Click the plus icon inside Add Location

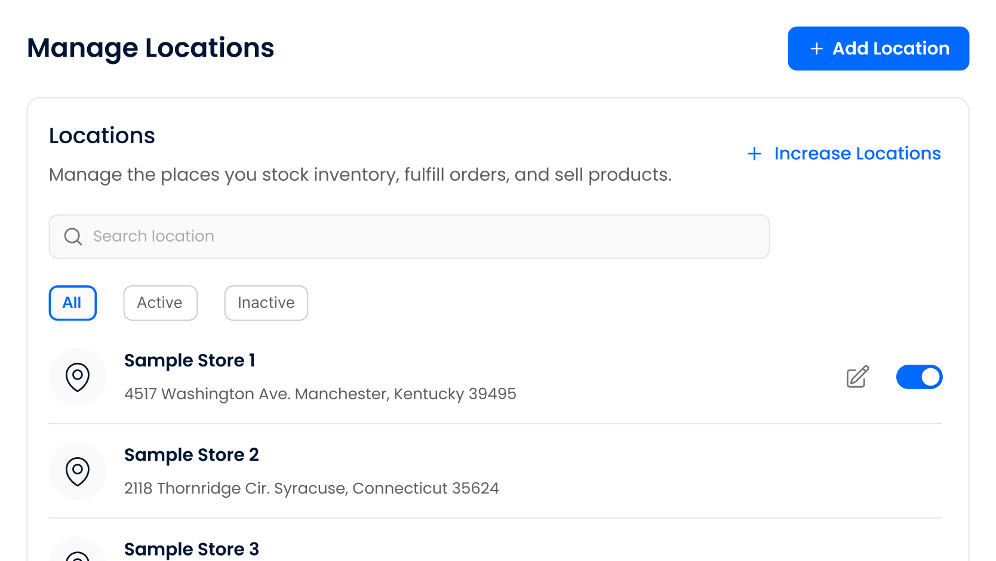pyautogui.click(x=816, y=49)
